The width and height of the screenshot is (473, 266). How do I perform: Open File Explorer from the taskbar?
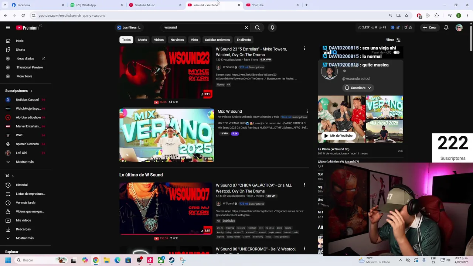(x=106, y=260)
